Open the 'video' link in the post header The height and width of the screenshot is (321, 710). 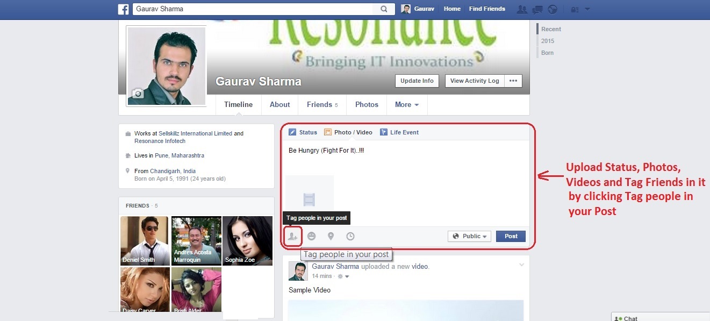420,266
